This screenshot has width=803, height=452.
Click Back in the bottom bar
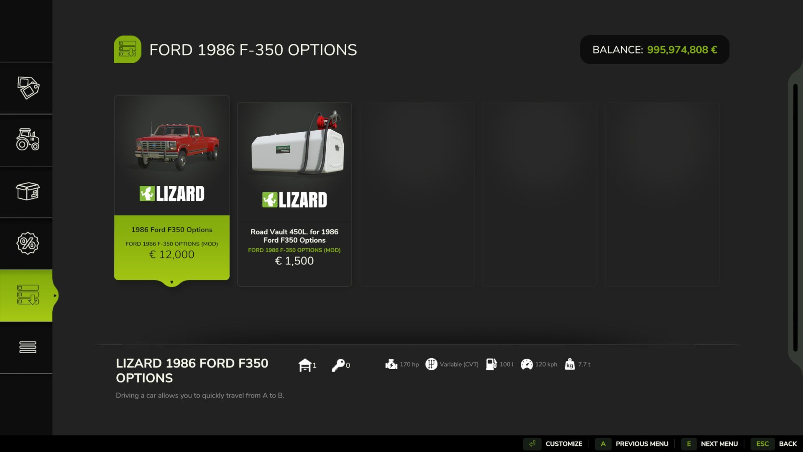788,444
